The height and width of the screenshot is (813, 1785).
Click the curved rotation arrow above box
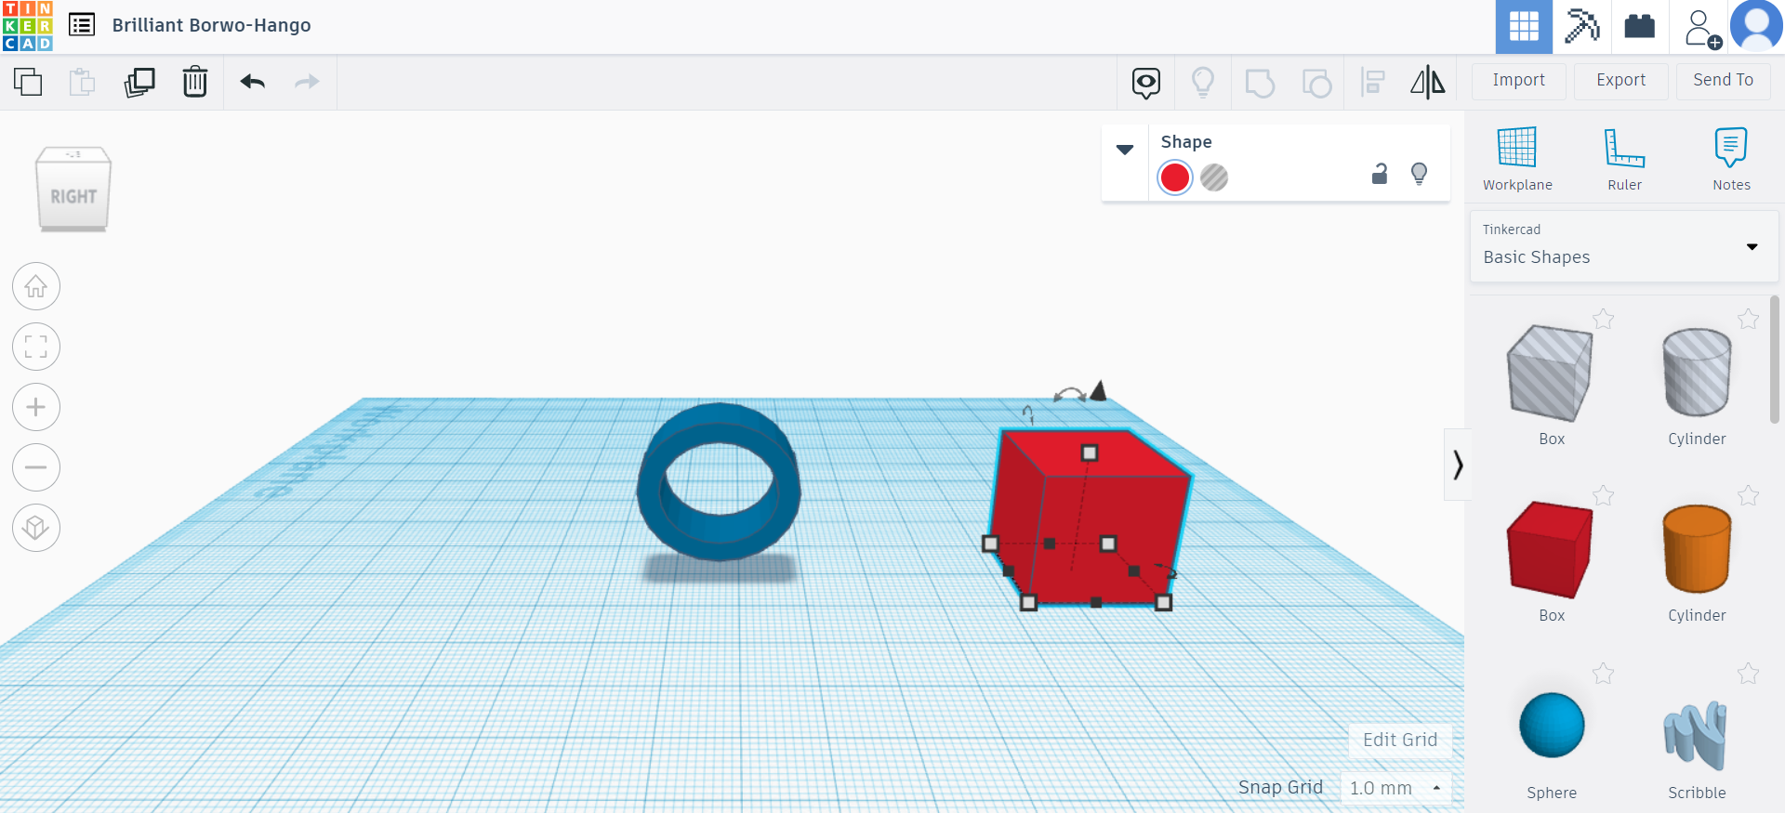click(1069, 394)
